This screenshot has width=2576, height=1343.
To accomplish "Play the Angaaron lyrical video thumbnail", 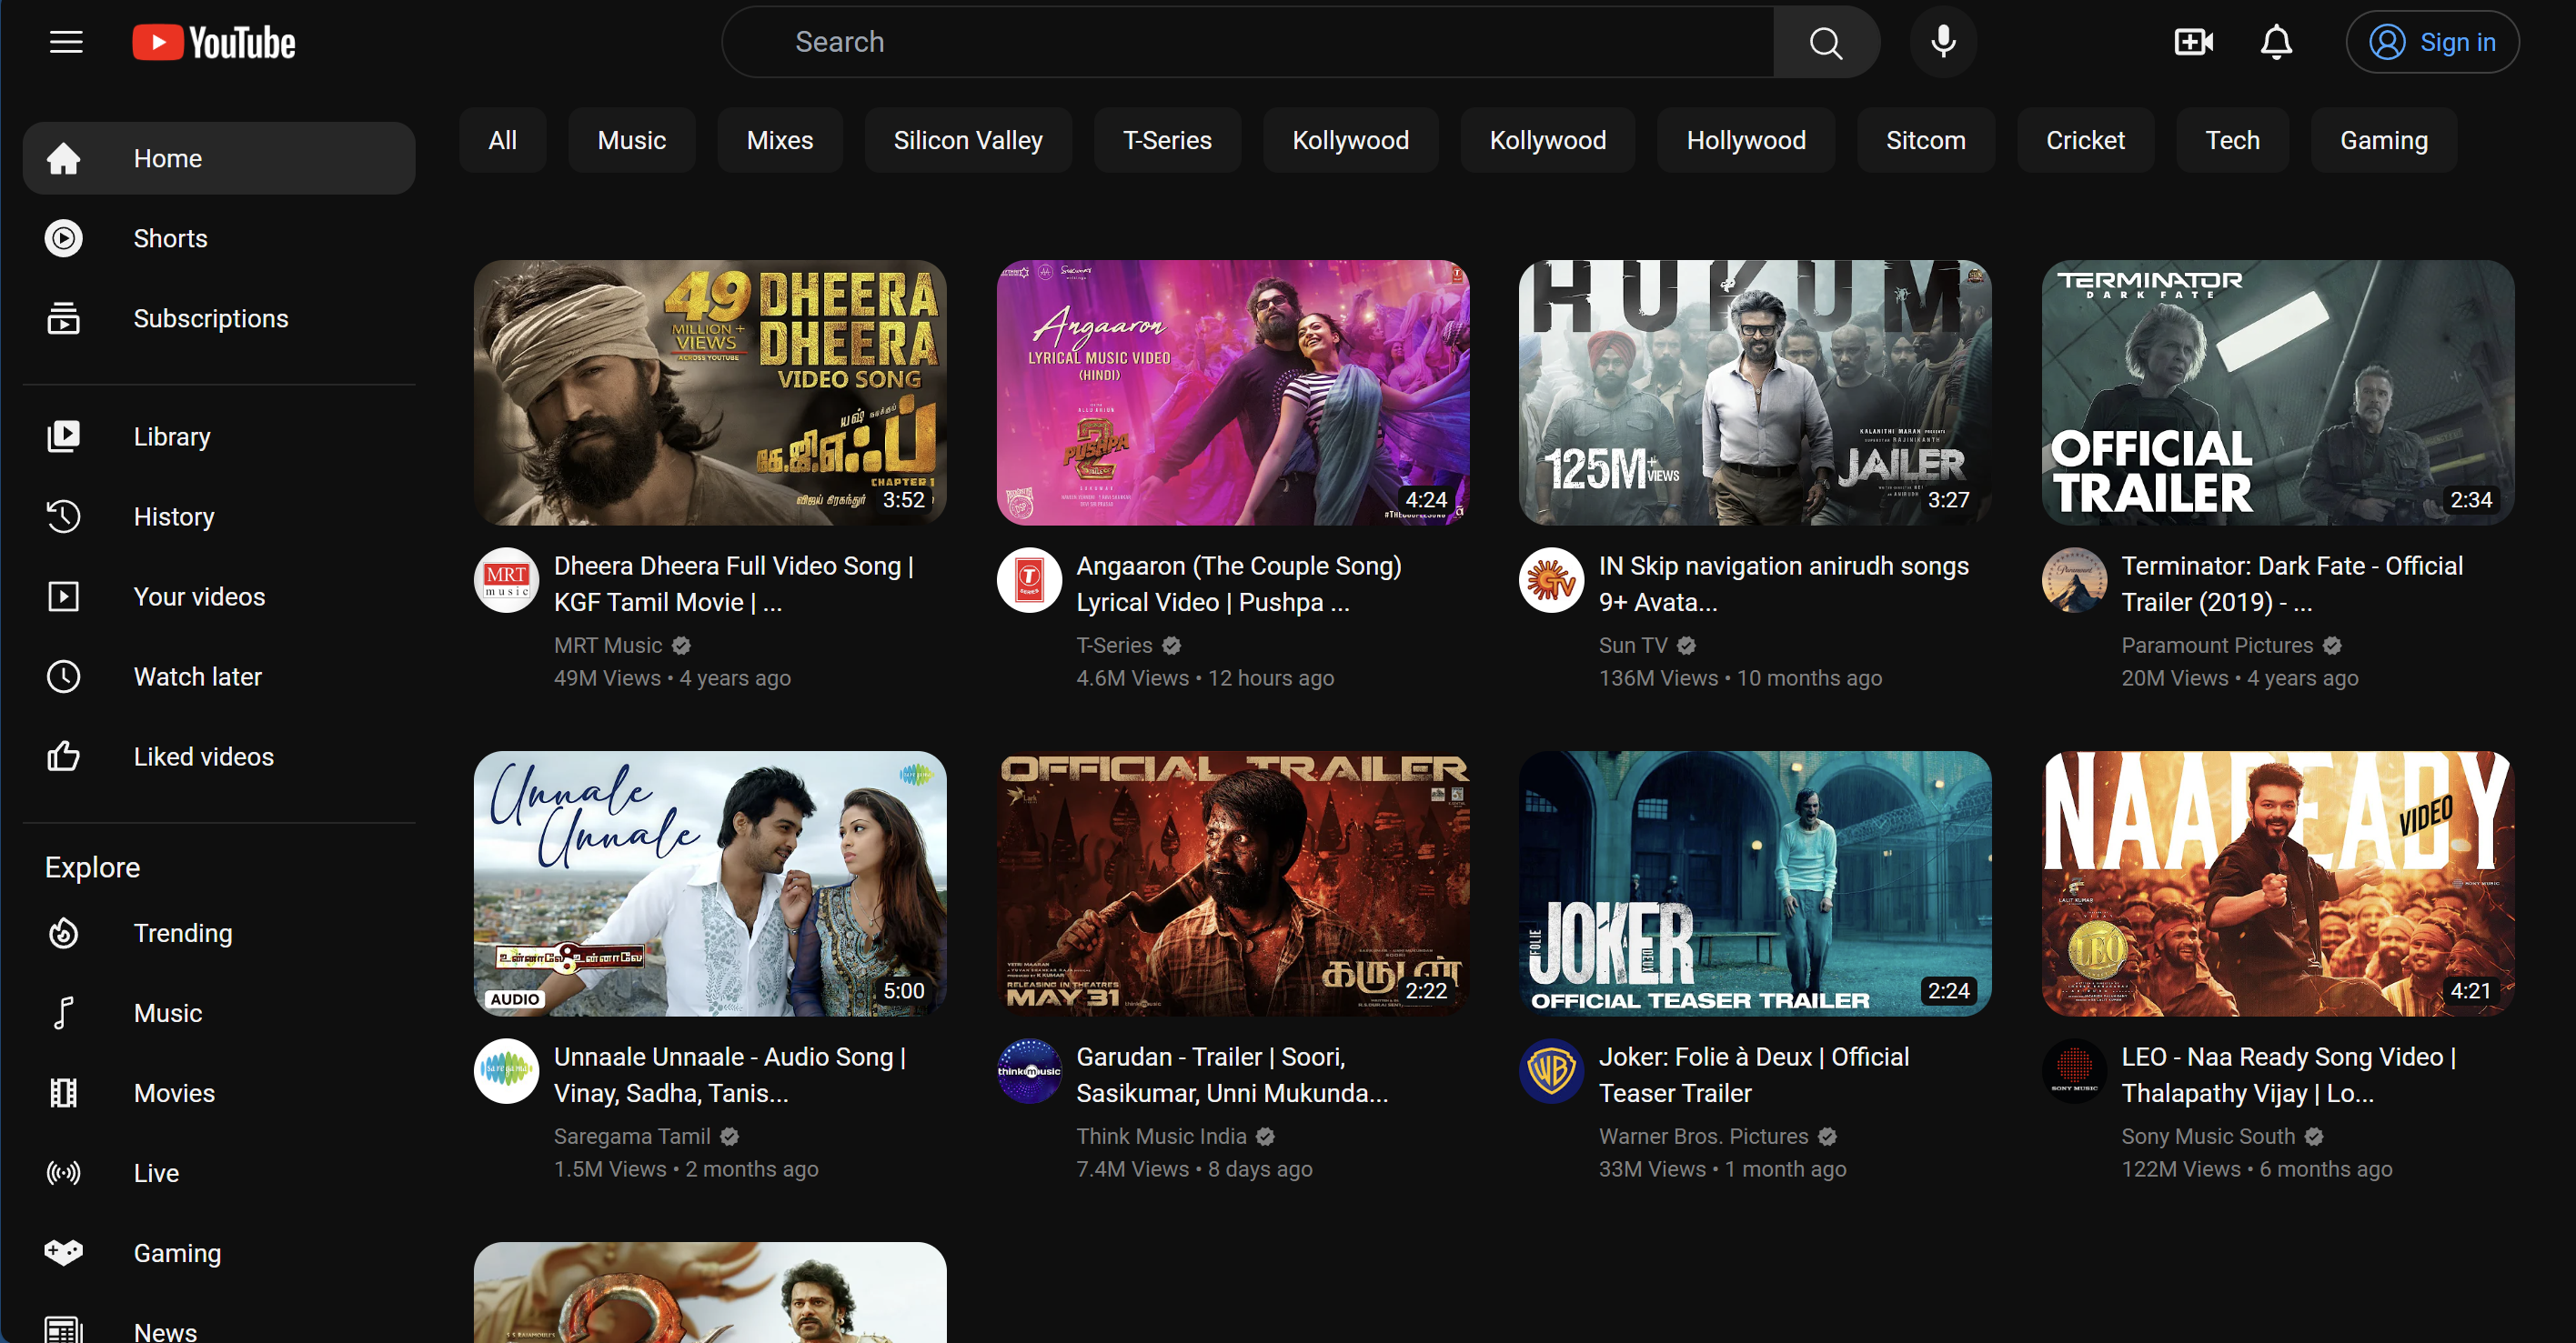I will coord(1233,393).
